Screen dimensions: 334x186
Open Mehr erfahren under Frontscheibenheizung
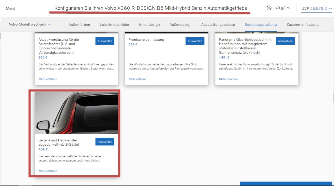[x=138, y=79]
